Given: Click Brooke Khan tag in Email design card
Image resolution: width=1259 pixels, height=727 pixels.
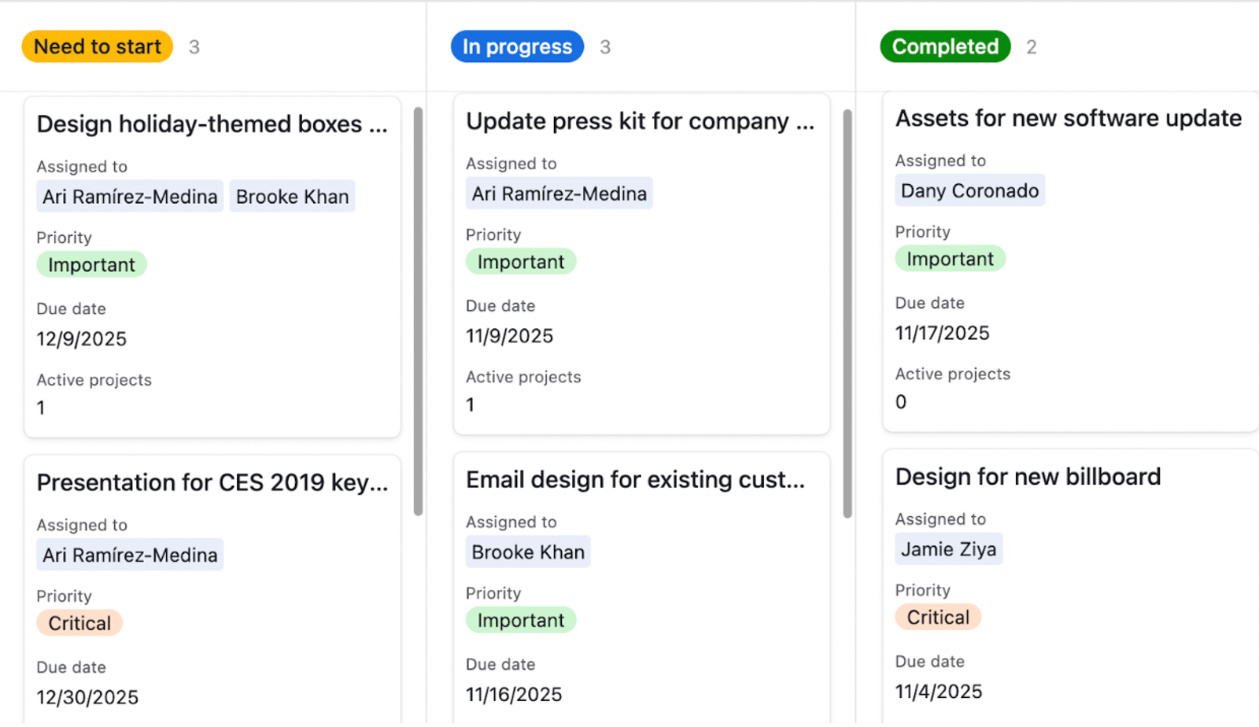Looking at the screenshot, I should coord(528,552).
